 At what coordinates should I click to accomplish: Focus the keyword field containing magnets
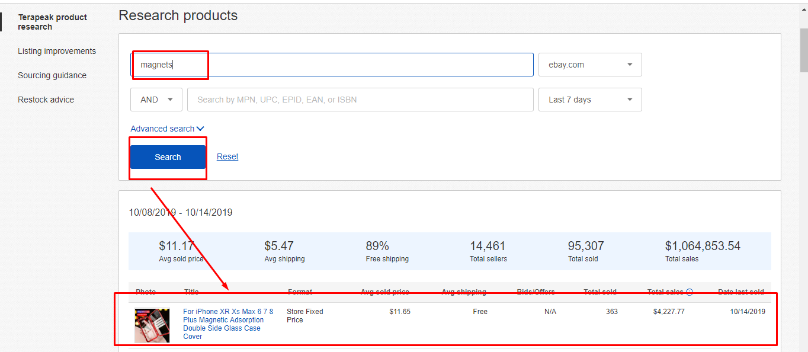click(332, 65)
